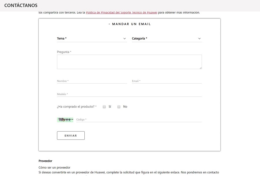
Task: Click the CONTÁCTANOS page header
Action: (21, 5)
